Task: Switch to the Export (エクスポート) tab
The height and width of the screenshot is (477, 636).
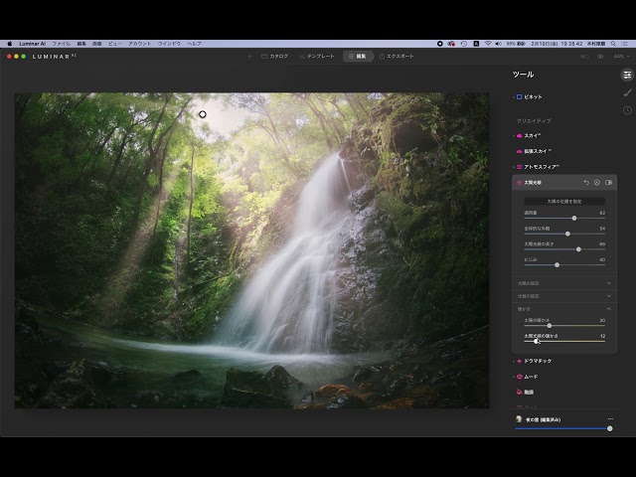Action: tap(397, 57)
